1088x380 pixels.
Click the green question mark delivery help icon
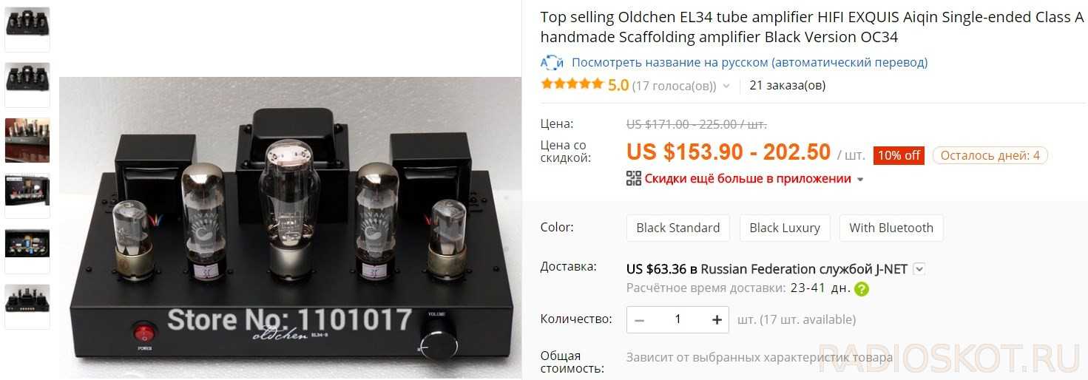(862, 289)
